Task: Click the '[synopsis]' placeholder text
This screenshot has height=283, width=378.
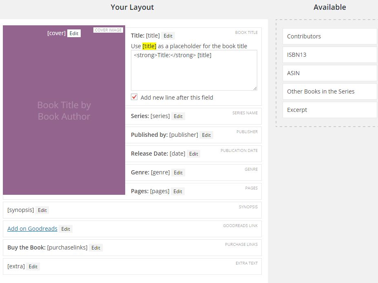Action: [21, 210]
